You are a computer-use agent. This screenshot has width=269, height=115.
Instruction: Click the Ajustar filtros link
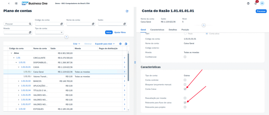[120, 32]
